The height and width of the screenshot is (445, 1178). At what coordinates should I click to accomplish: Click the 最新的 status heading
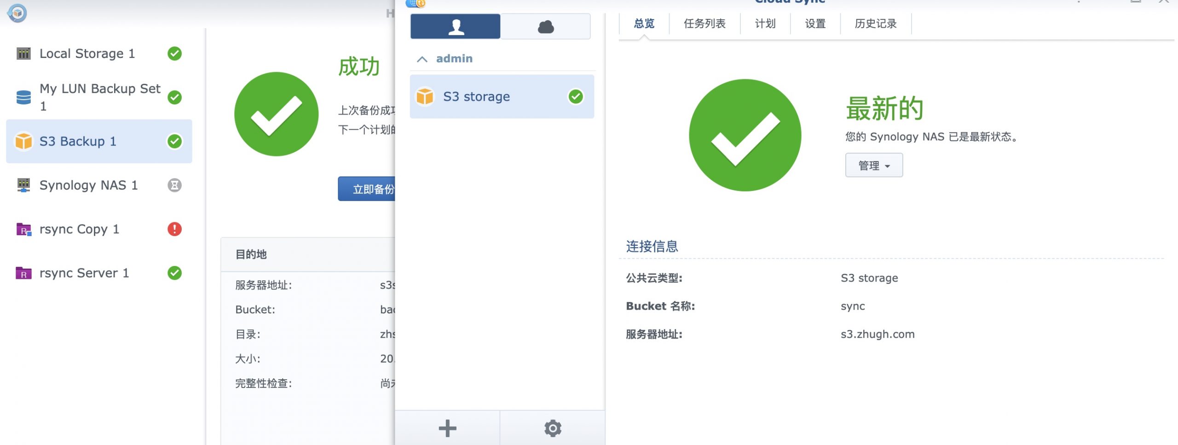884,109
